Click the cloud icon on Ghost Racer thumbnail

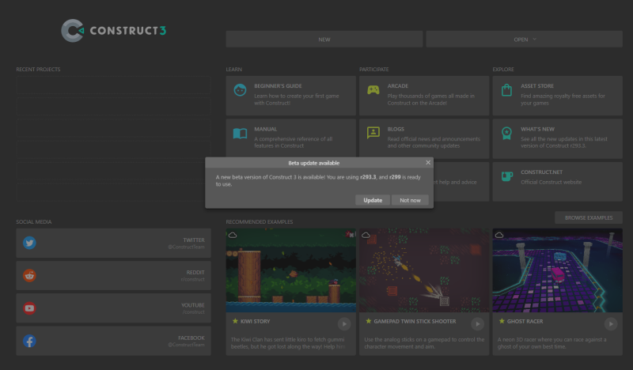(499, 235)
